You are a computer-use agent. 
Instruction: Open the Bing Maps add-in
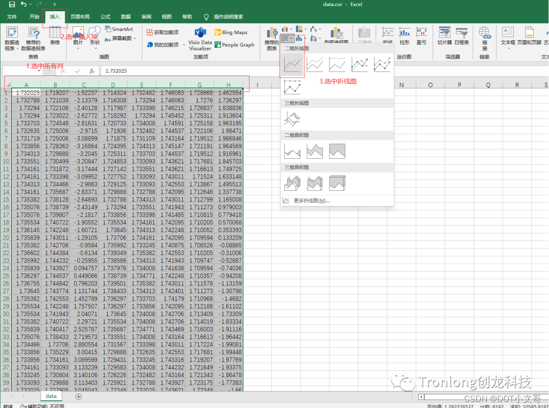point(231,32)
